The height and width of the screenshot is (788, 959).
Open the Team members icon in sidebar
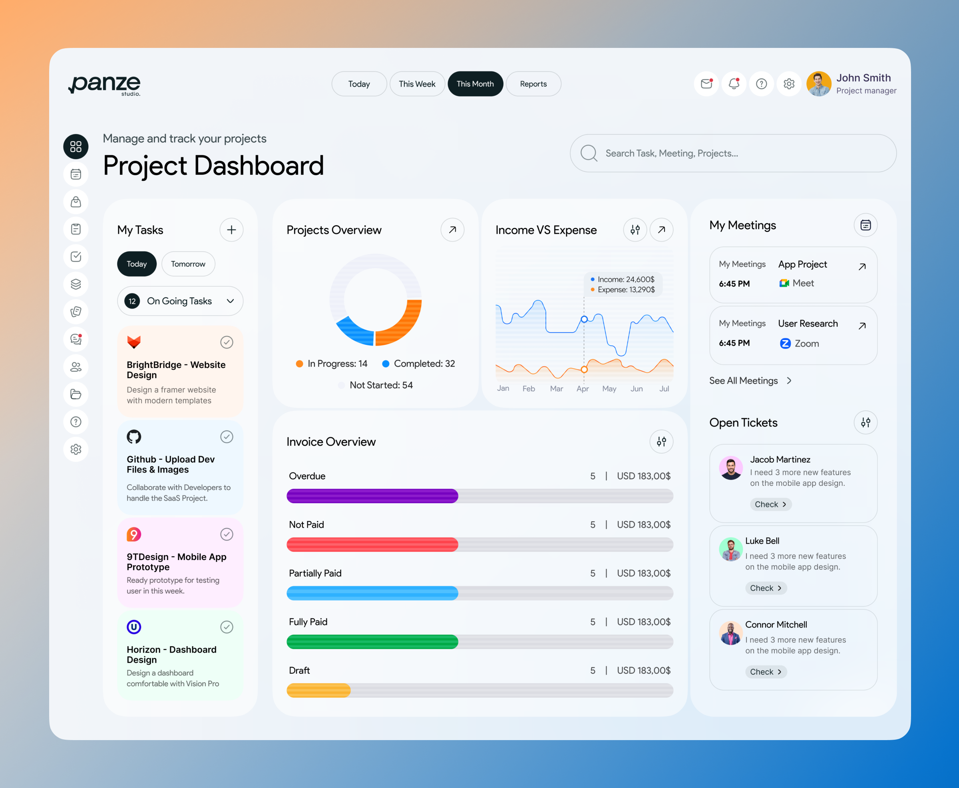[x=76, y=367]
